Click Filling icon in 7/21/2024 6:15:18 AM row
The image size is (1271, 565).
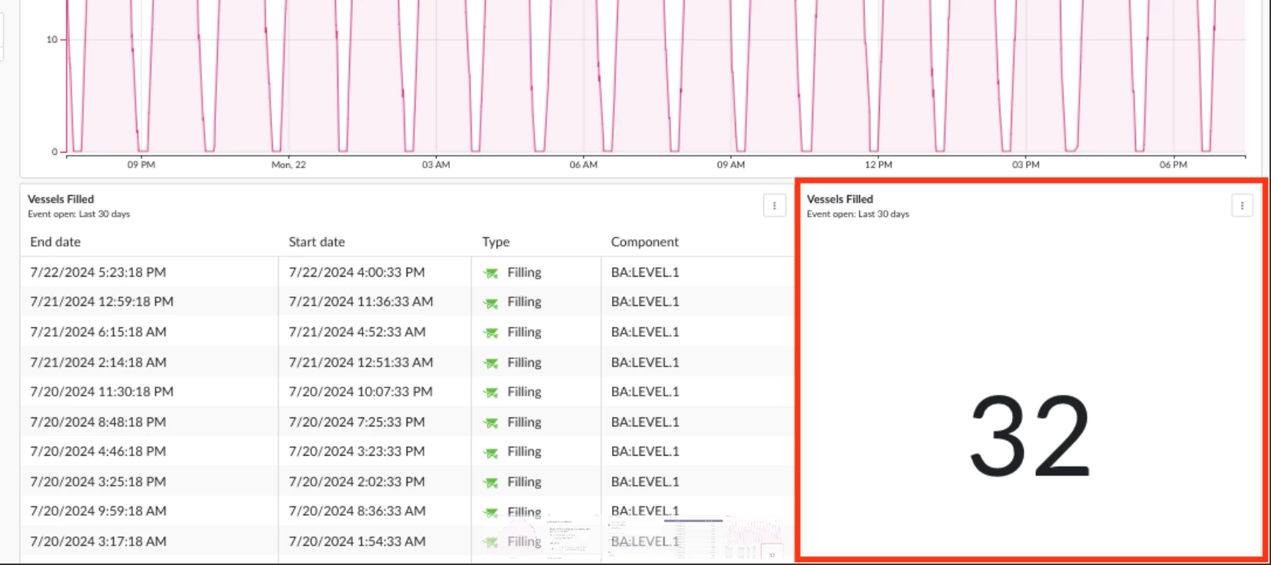pos(490,332)
